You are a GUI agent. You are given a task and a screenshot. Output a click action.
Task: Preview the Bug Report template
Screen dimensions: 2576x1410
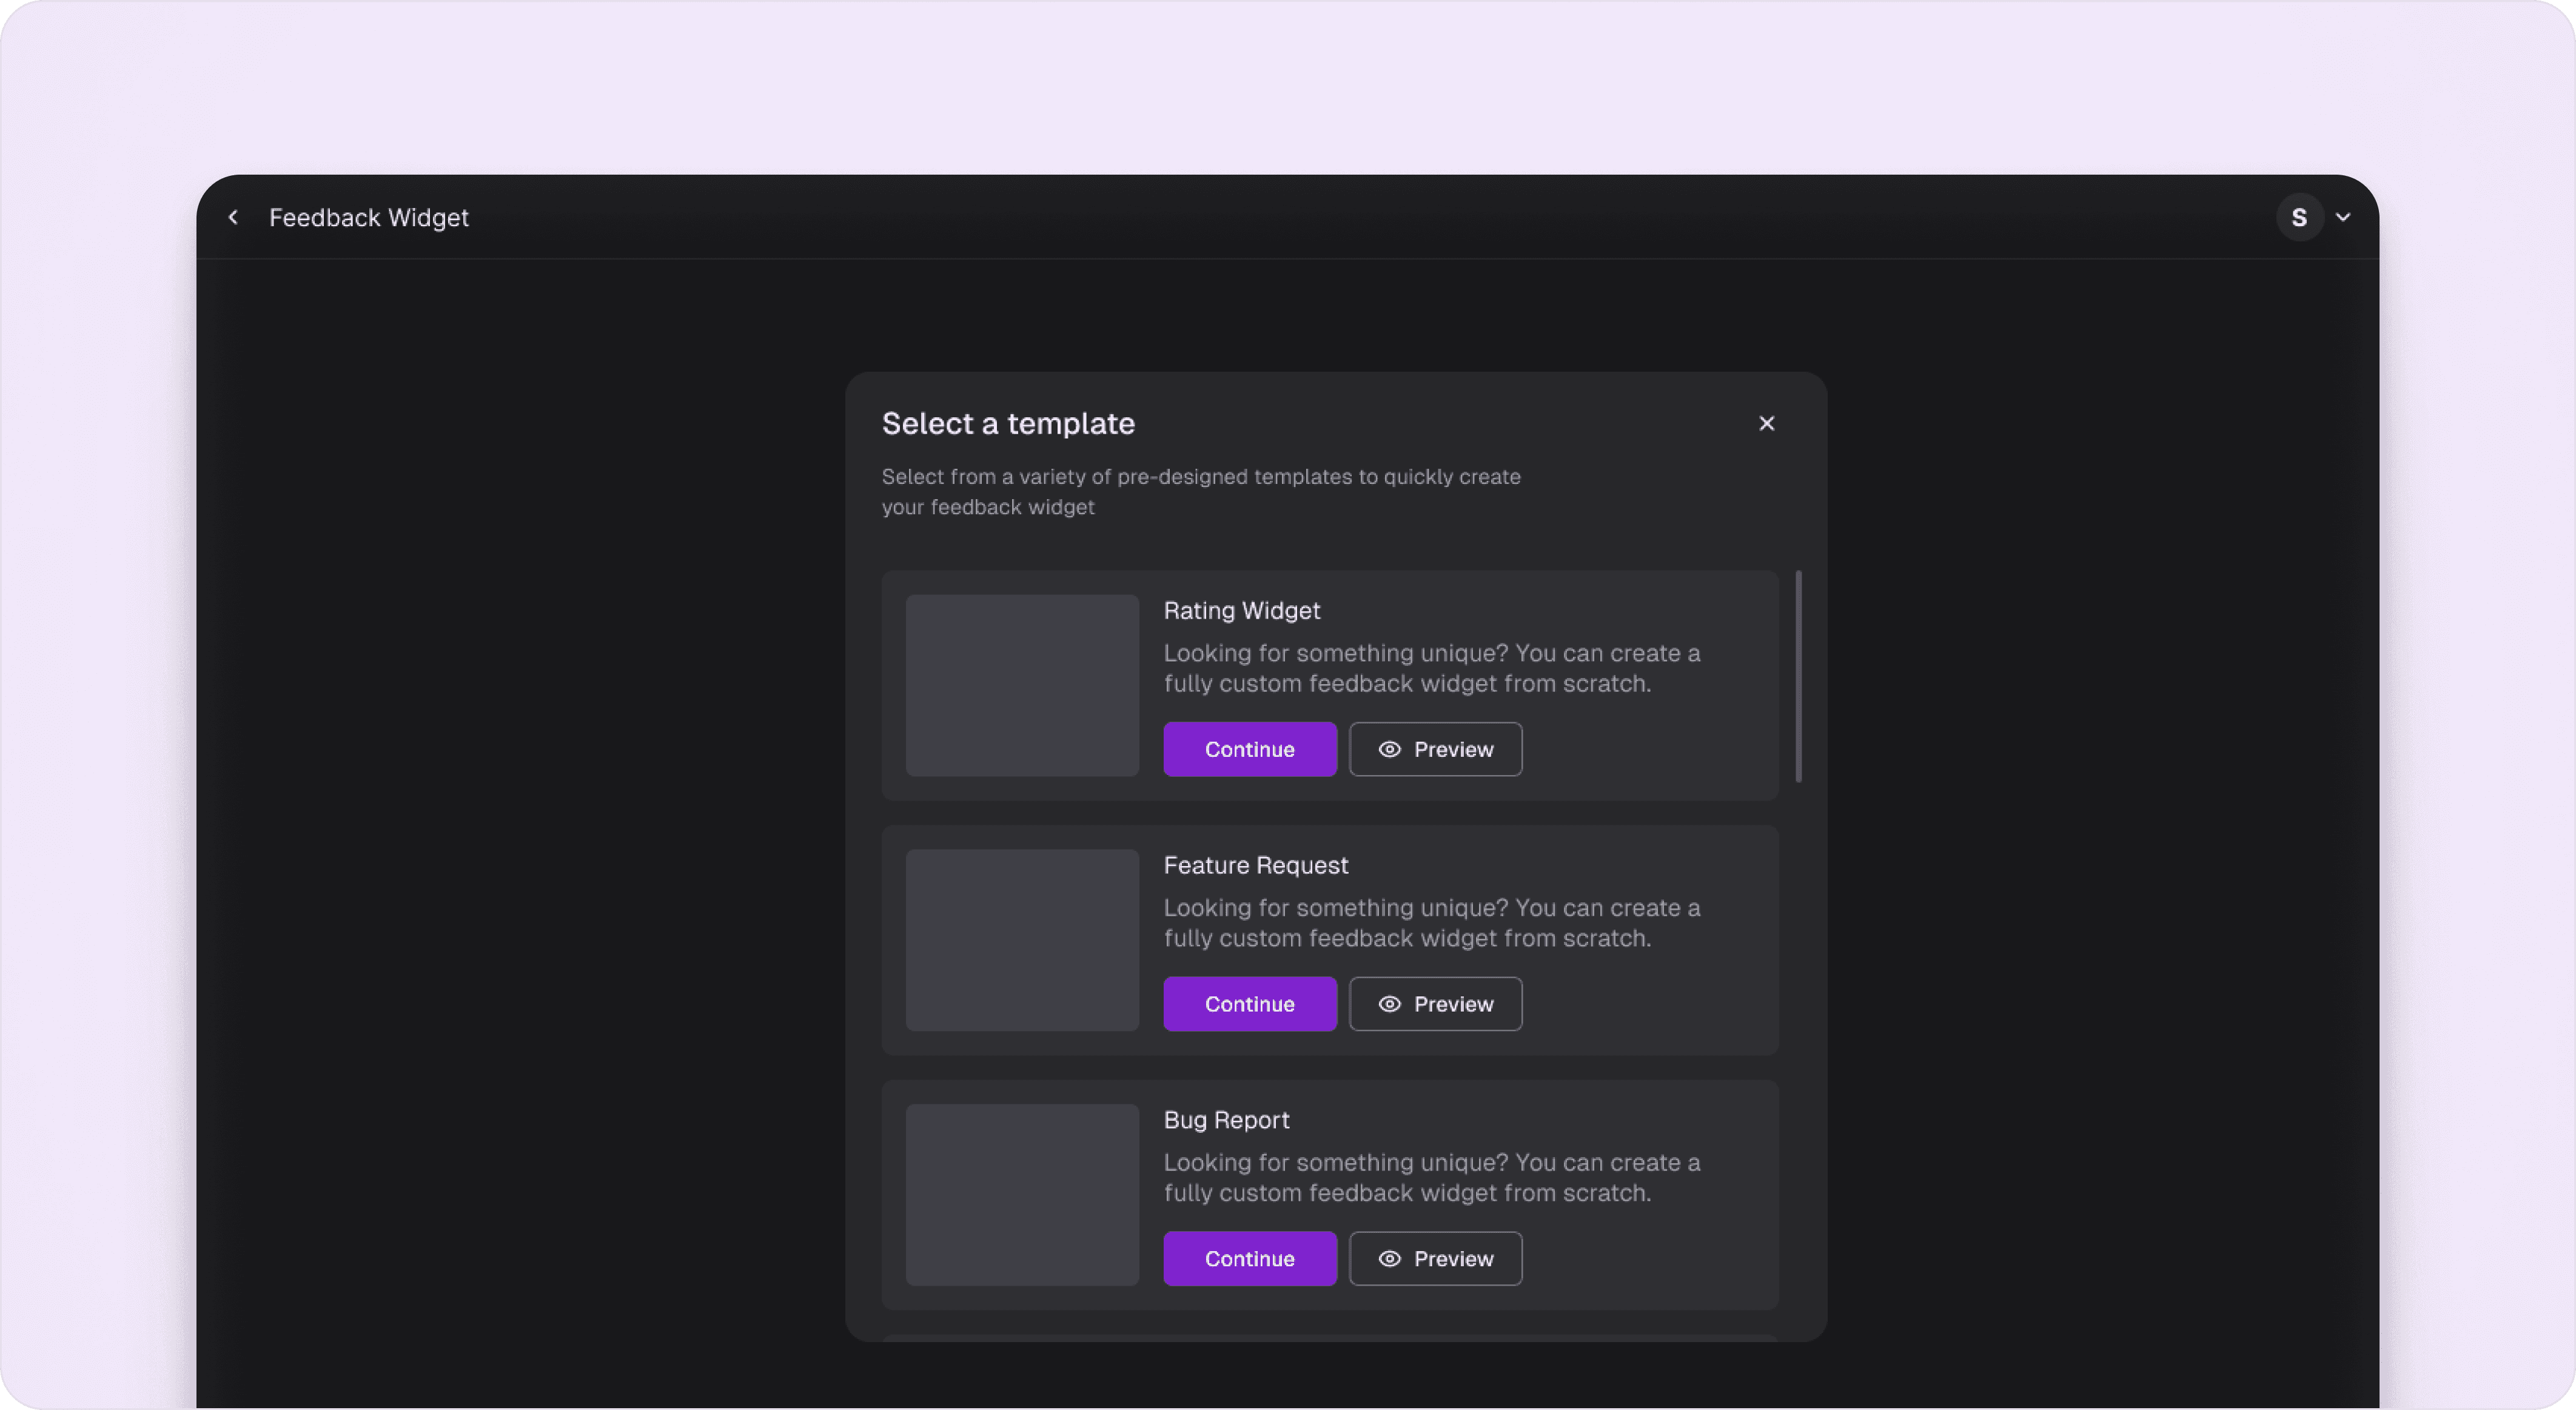1435,1258
